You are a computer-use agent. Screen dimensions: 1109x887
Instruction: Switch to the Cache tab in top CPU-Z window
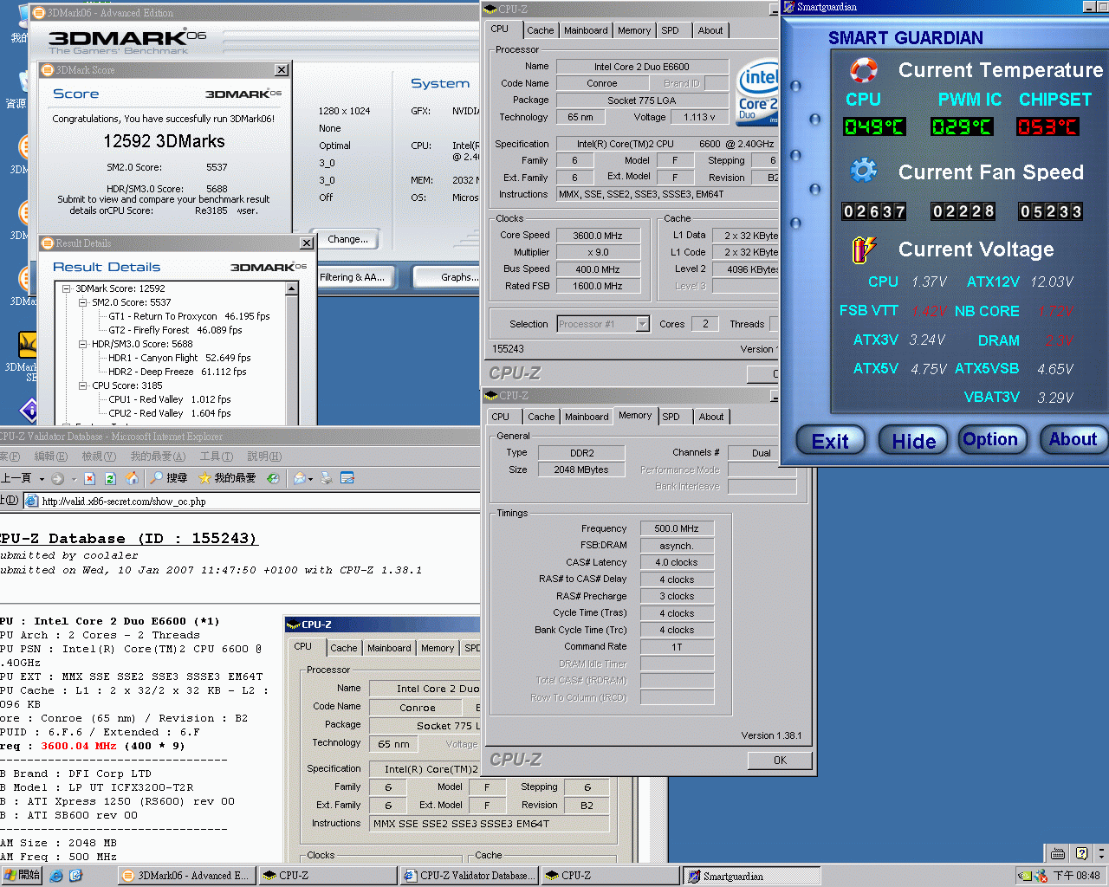pos(541,30)
